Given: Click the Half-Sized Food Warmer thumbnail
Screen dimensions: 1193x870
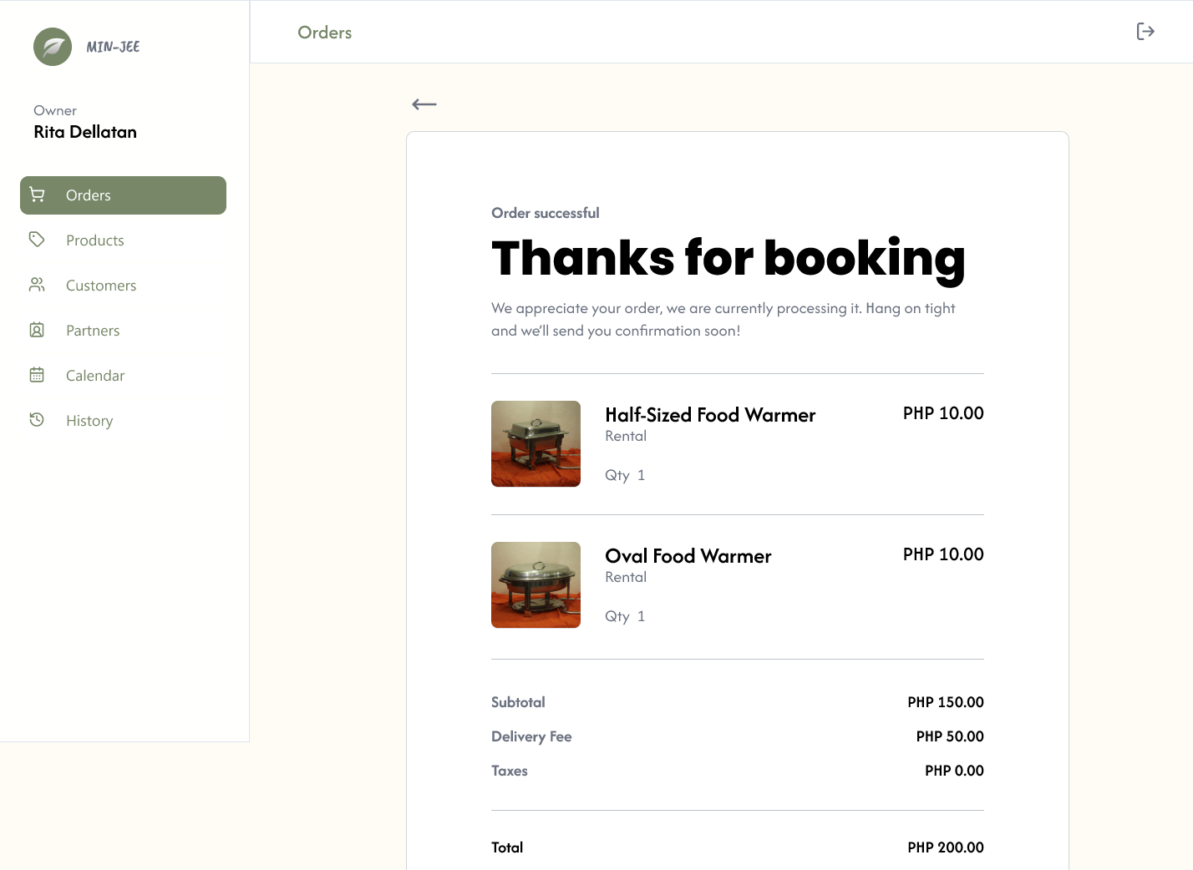Looking at the screenshot, I should click(536, 443).
